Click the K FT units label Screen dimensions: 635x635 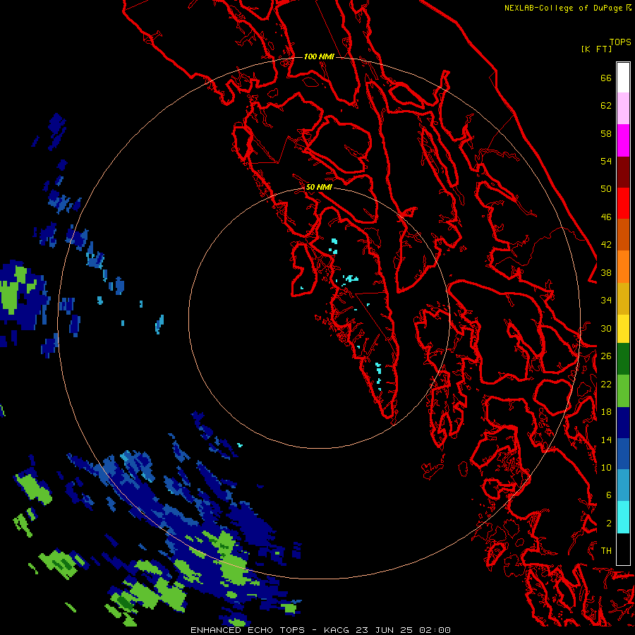click(x=596, y=49)
